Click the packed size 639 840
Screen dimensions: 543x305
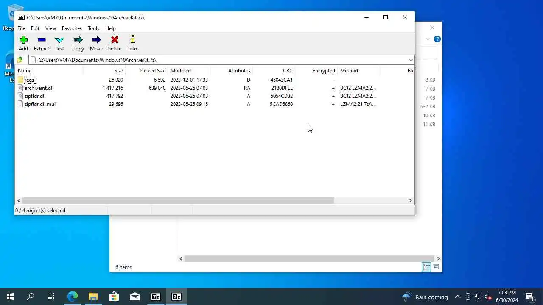click(x=157, y=88)
